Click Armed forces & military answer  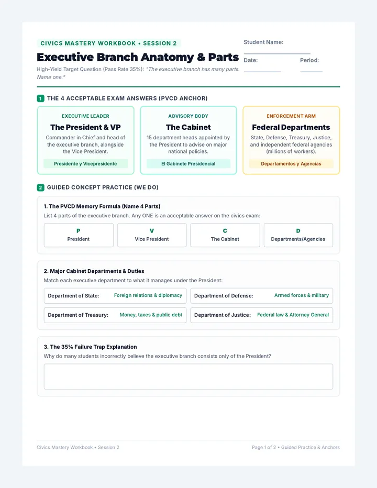[x=302, y=295]
